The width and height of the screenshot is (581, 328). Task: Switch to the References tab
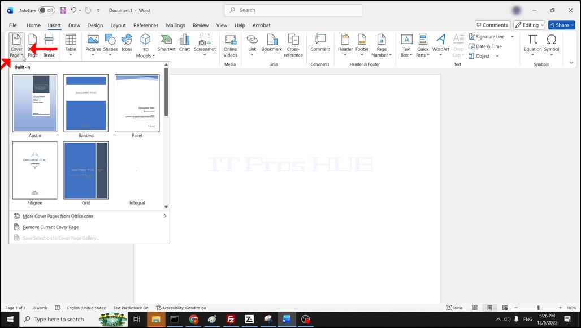pos(146,25)
